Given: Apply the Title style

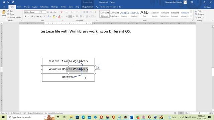Looking at the screenshot, I should coord(144,14).
